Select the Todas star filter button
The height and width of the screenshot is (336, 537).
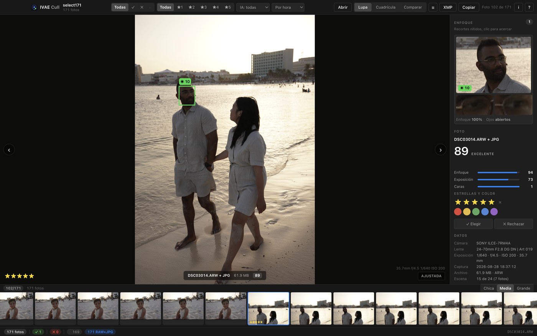click(165, 7)
